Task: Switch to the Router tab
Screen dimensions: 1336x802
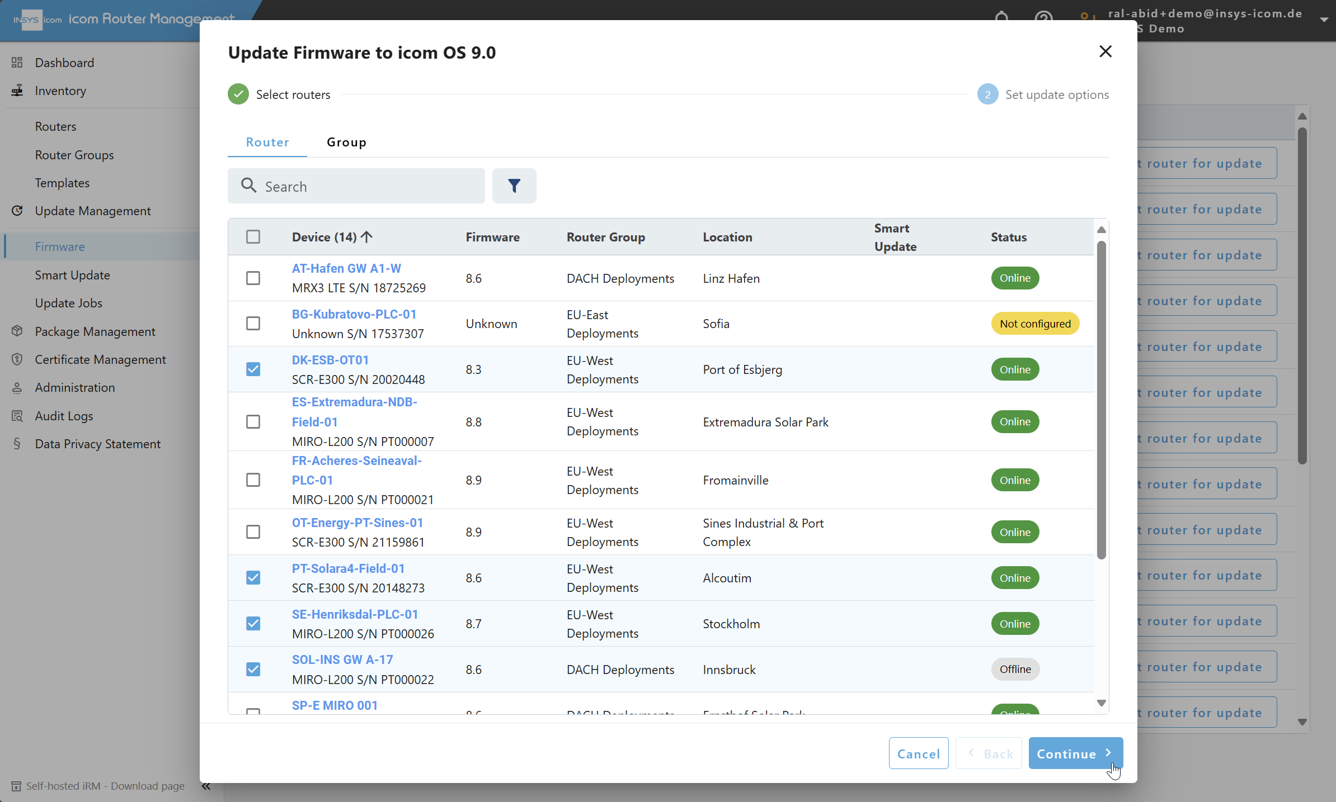Action: click(267, 142)
